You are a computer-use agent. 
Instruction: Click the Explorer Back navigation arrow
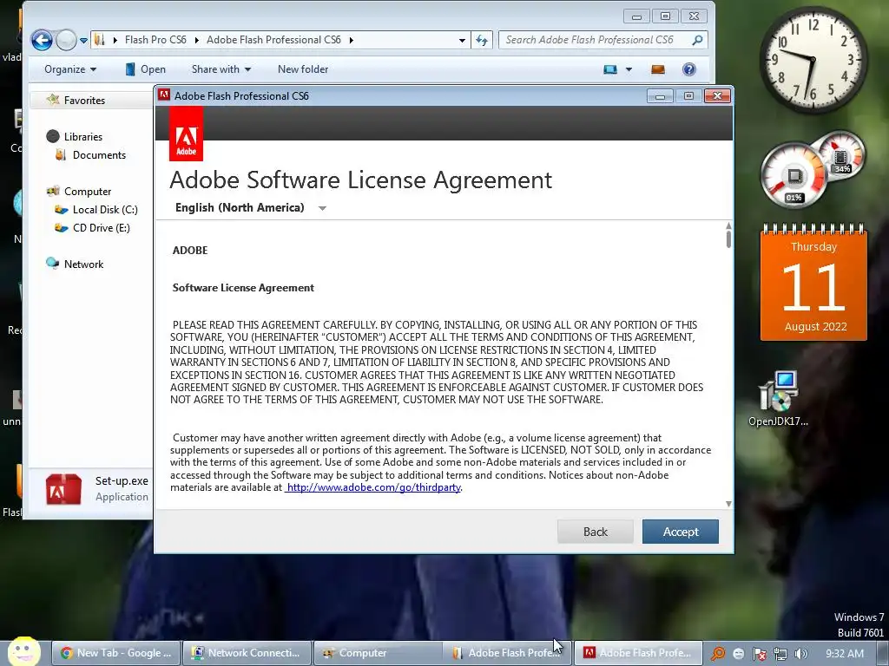(42, 40)
